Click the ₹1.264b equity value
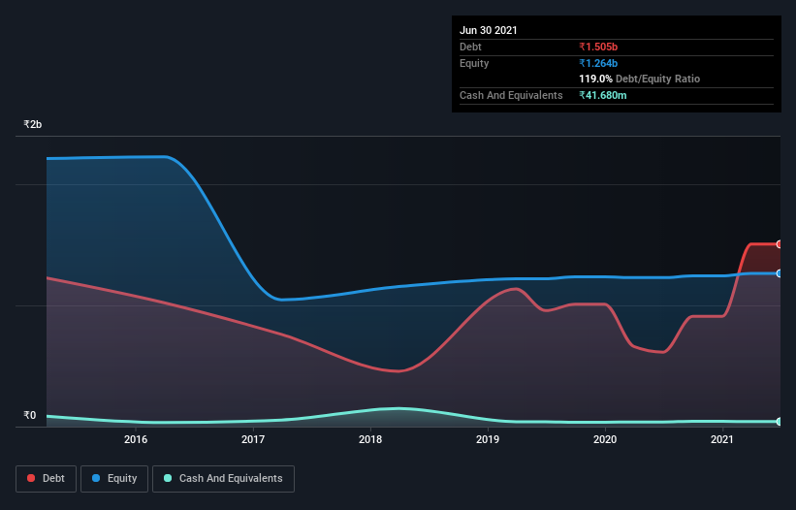The height and width of the screenshot is (510, 796). point(598,63)
